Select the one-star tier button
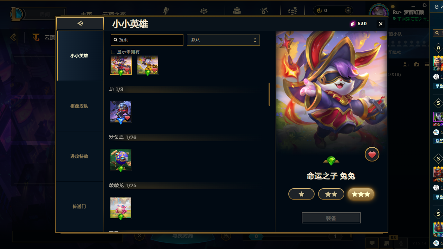The image size is (443, 249). (x=301, y=194)
